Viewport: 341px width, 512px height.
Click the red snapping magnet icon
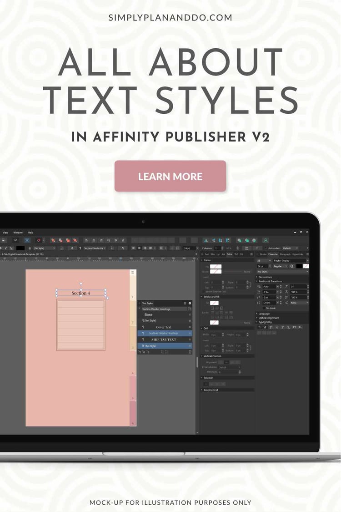[39, 240]
